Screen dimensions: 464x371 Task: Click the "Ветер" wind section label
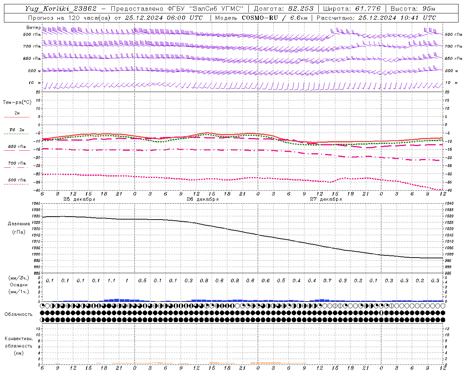(33, 28)
